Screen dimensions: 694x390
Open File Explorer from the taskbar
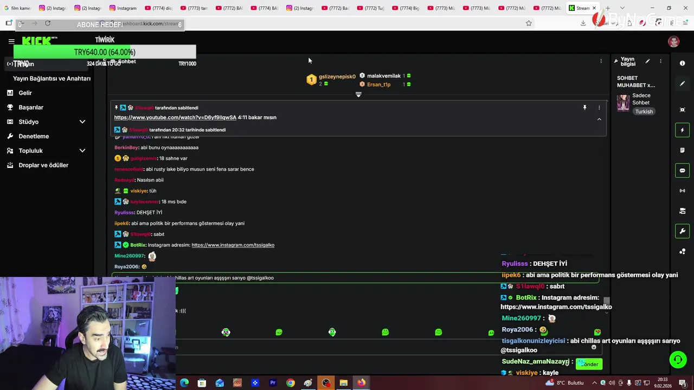343,383
